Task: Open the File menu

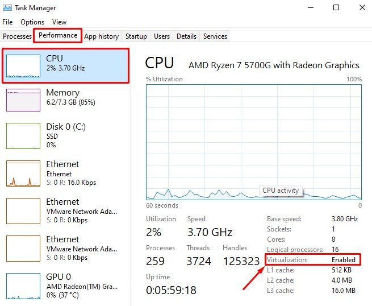Action: (7, 22)
